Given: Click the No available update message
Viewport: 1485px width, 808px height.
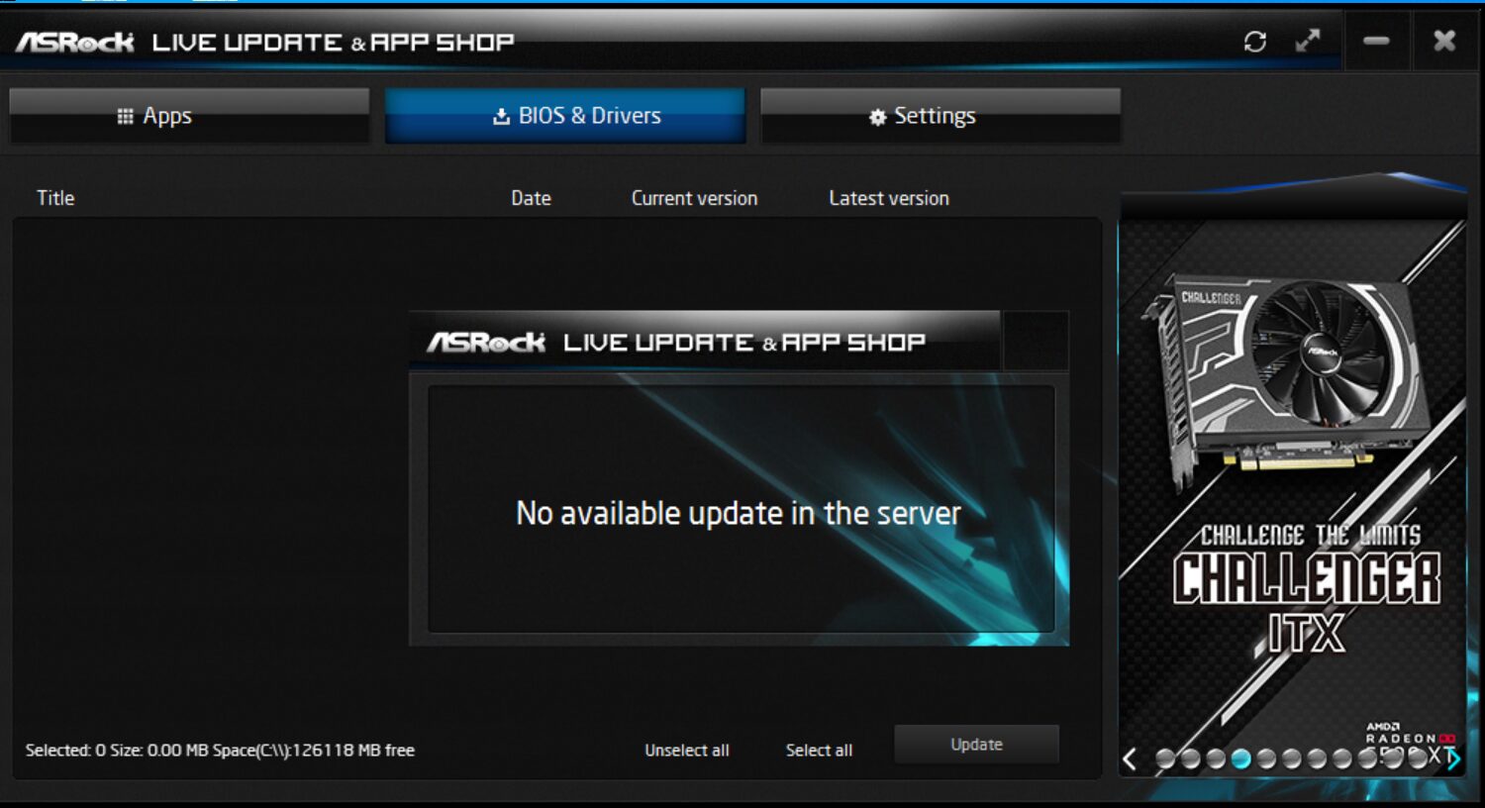Looking at the screenshot, I should [x=739, y=513].
